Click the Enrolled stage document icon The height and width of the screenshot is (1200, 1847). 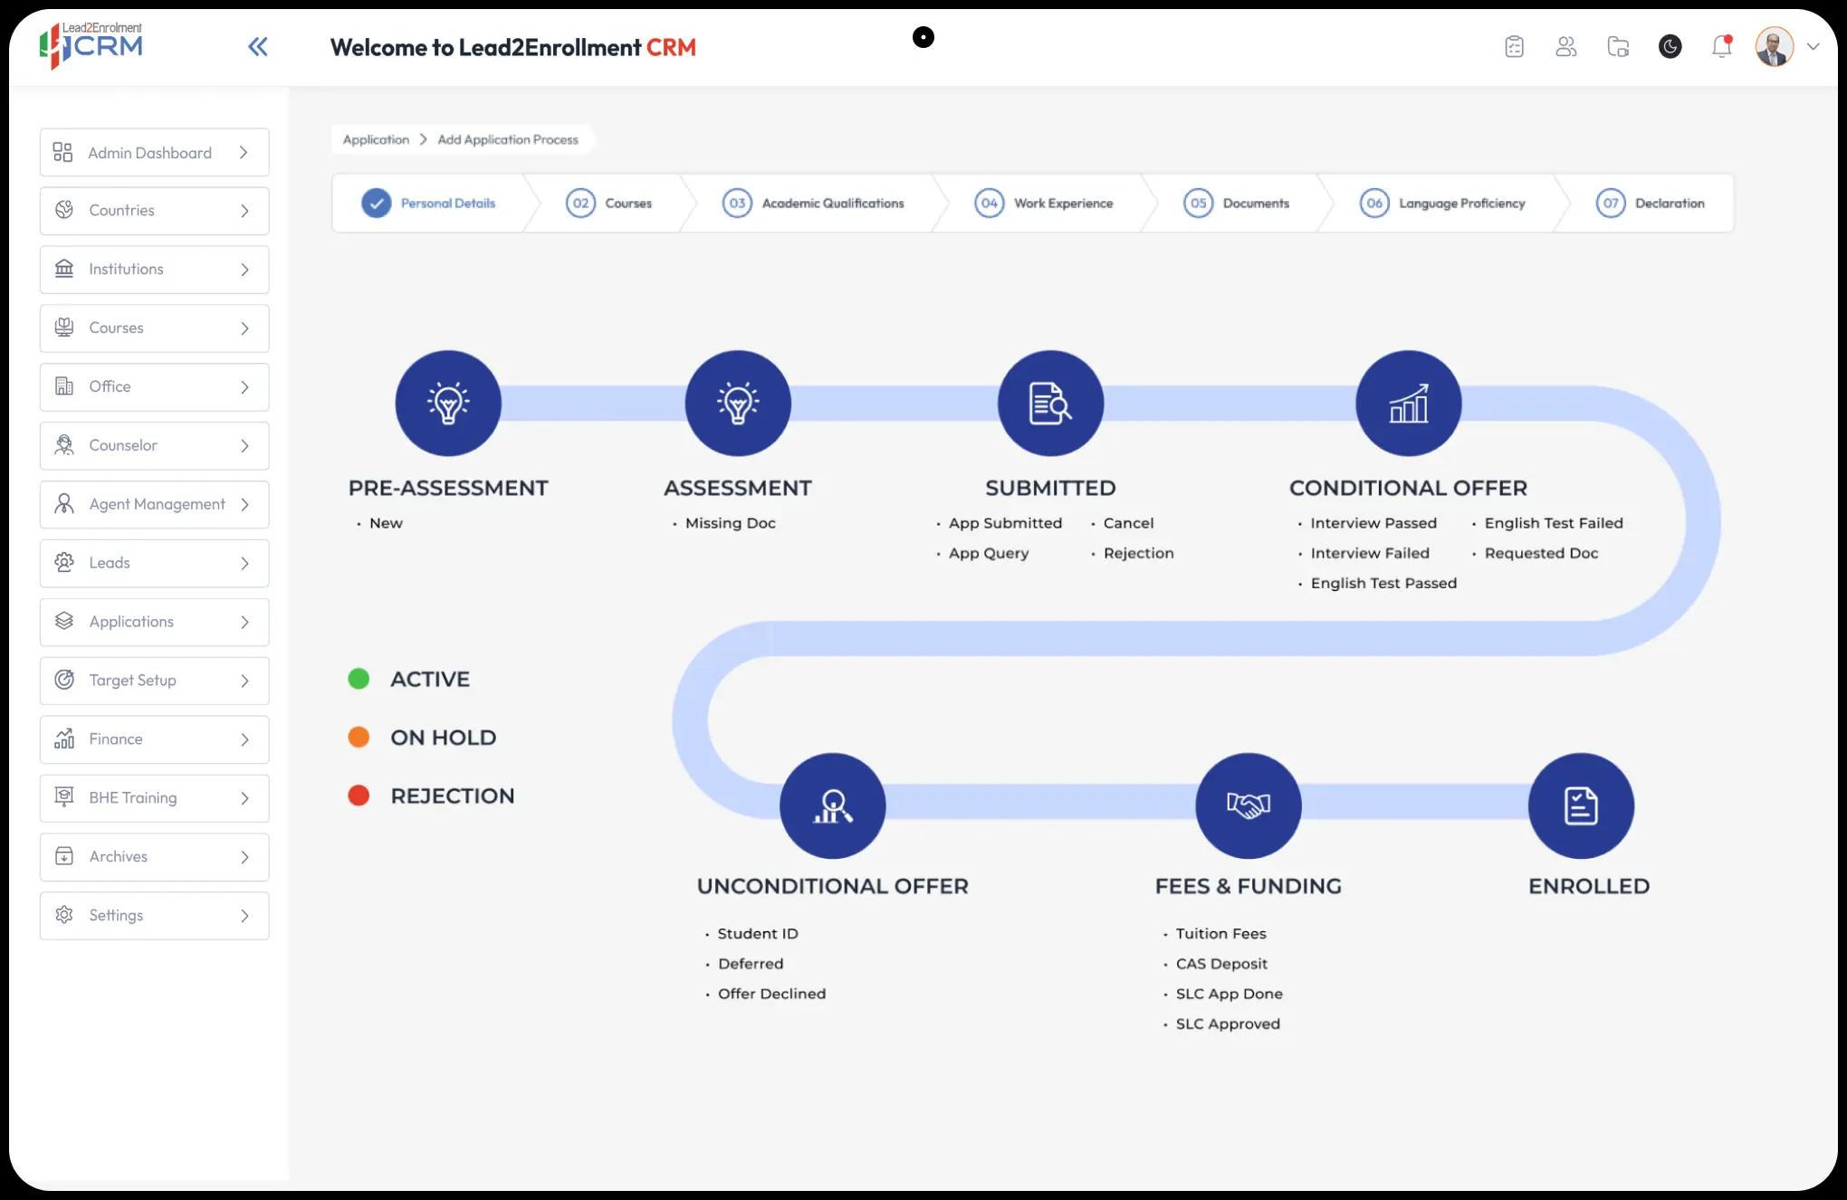[1581, 805]
